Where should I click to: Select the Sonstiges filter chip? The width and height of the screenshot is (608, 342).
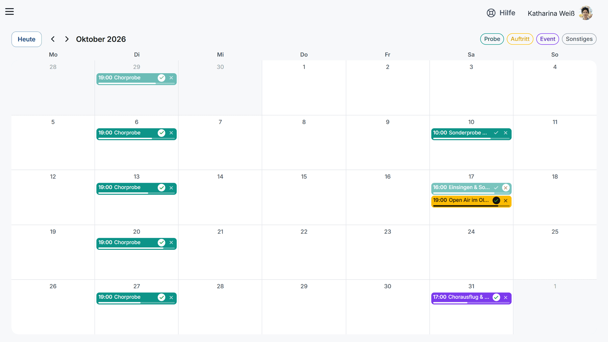tap(579, 39)
